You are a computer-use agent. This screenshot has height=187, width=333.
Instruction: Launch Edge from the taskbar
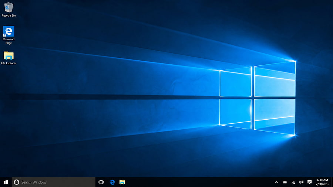(112, 182)
